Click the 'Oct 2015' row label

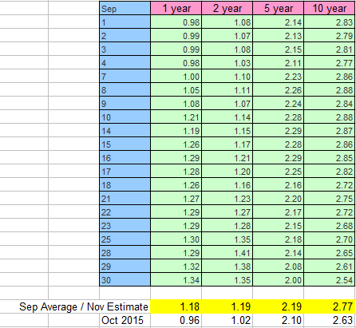click(x=122, y=320)
